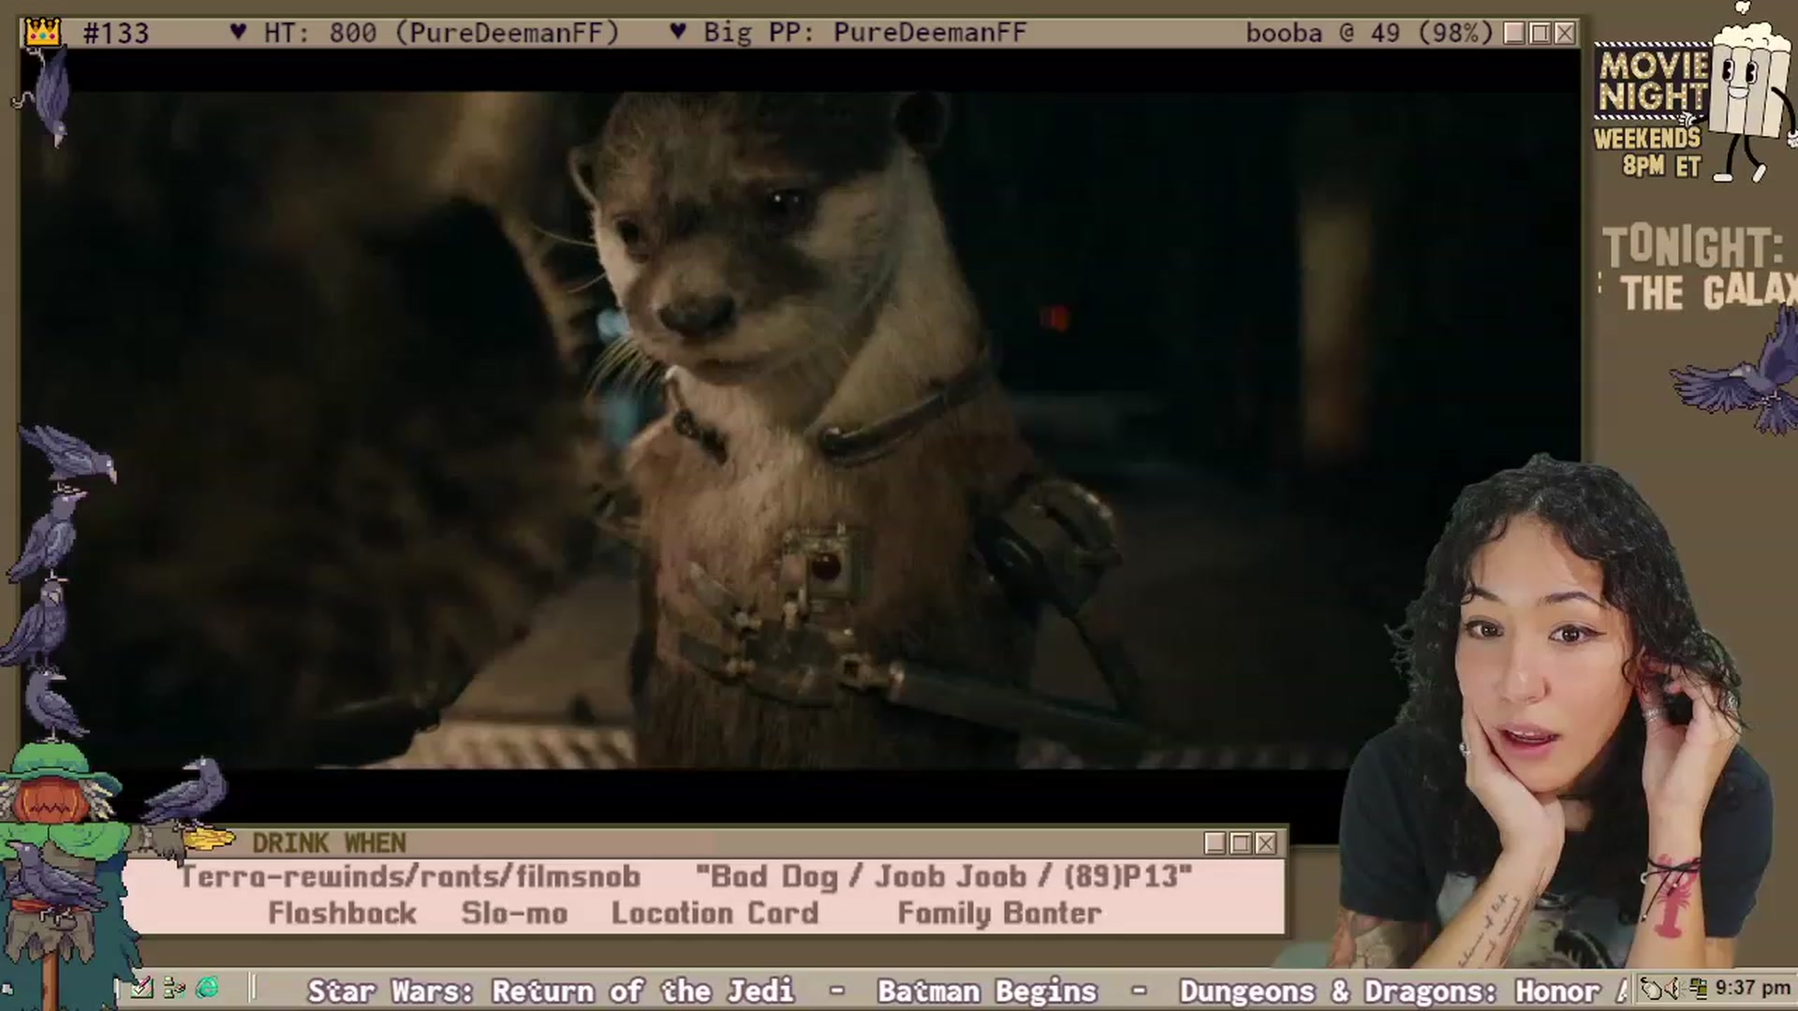Maximize the DRINK WHEN window
Viewport: 1798px width, 1011px height.
(1241, 843)
